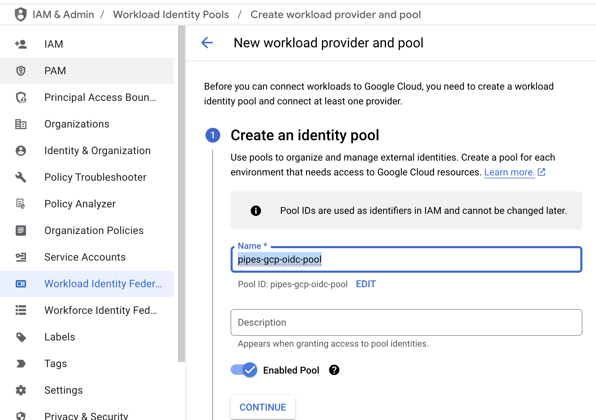Click EDIT next to Pool ID

[366, 284]
